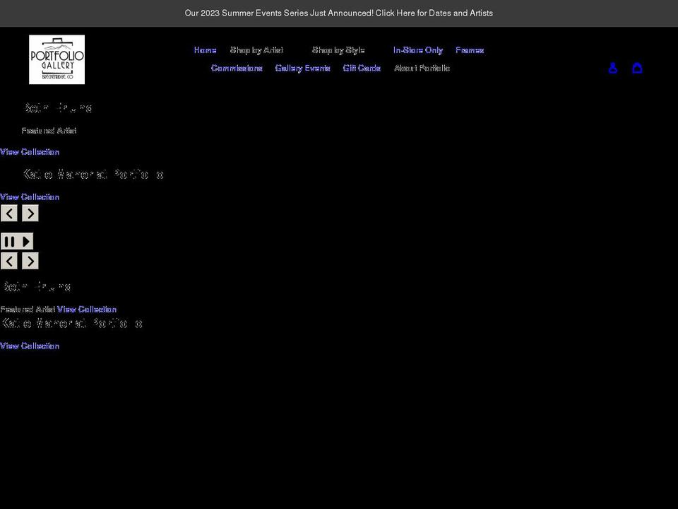
Task: Open the shopping cart icon
Action: click(637, 68)
